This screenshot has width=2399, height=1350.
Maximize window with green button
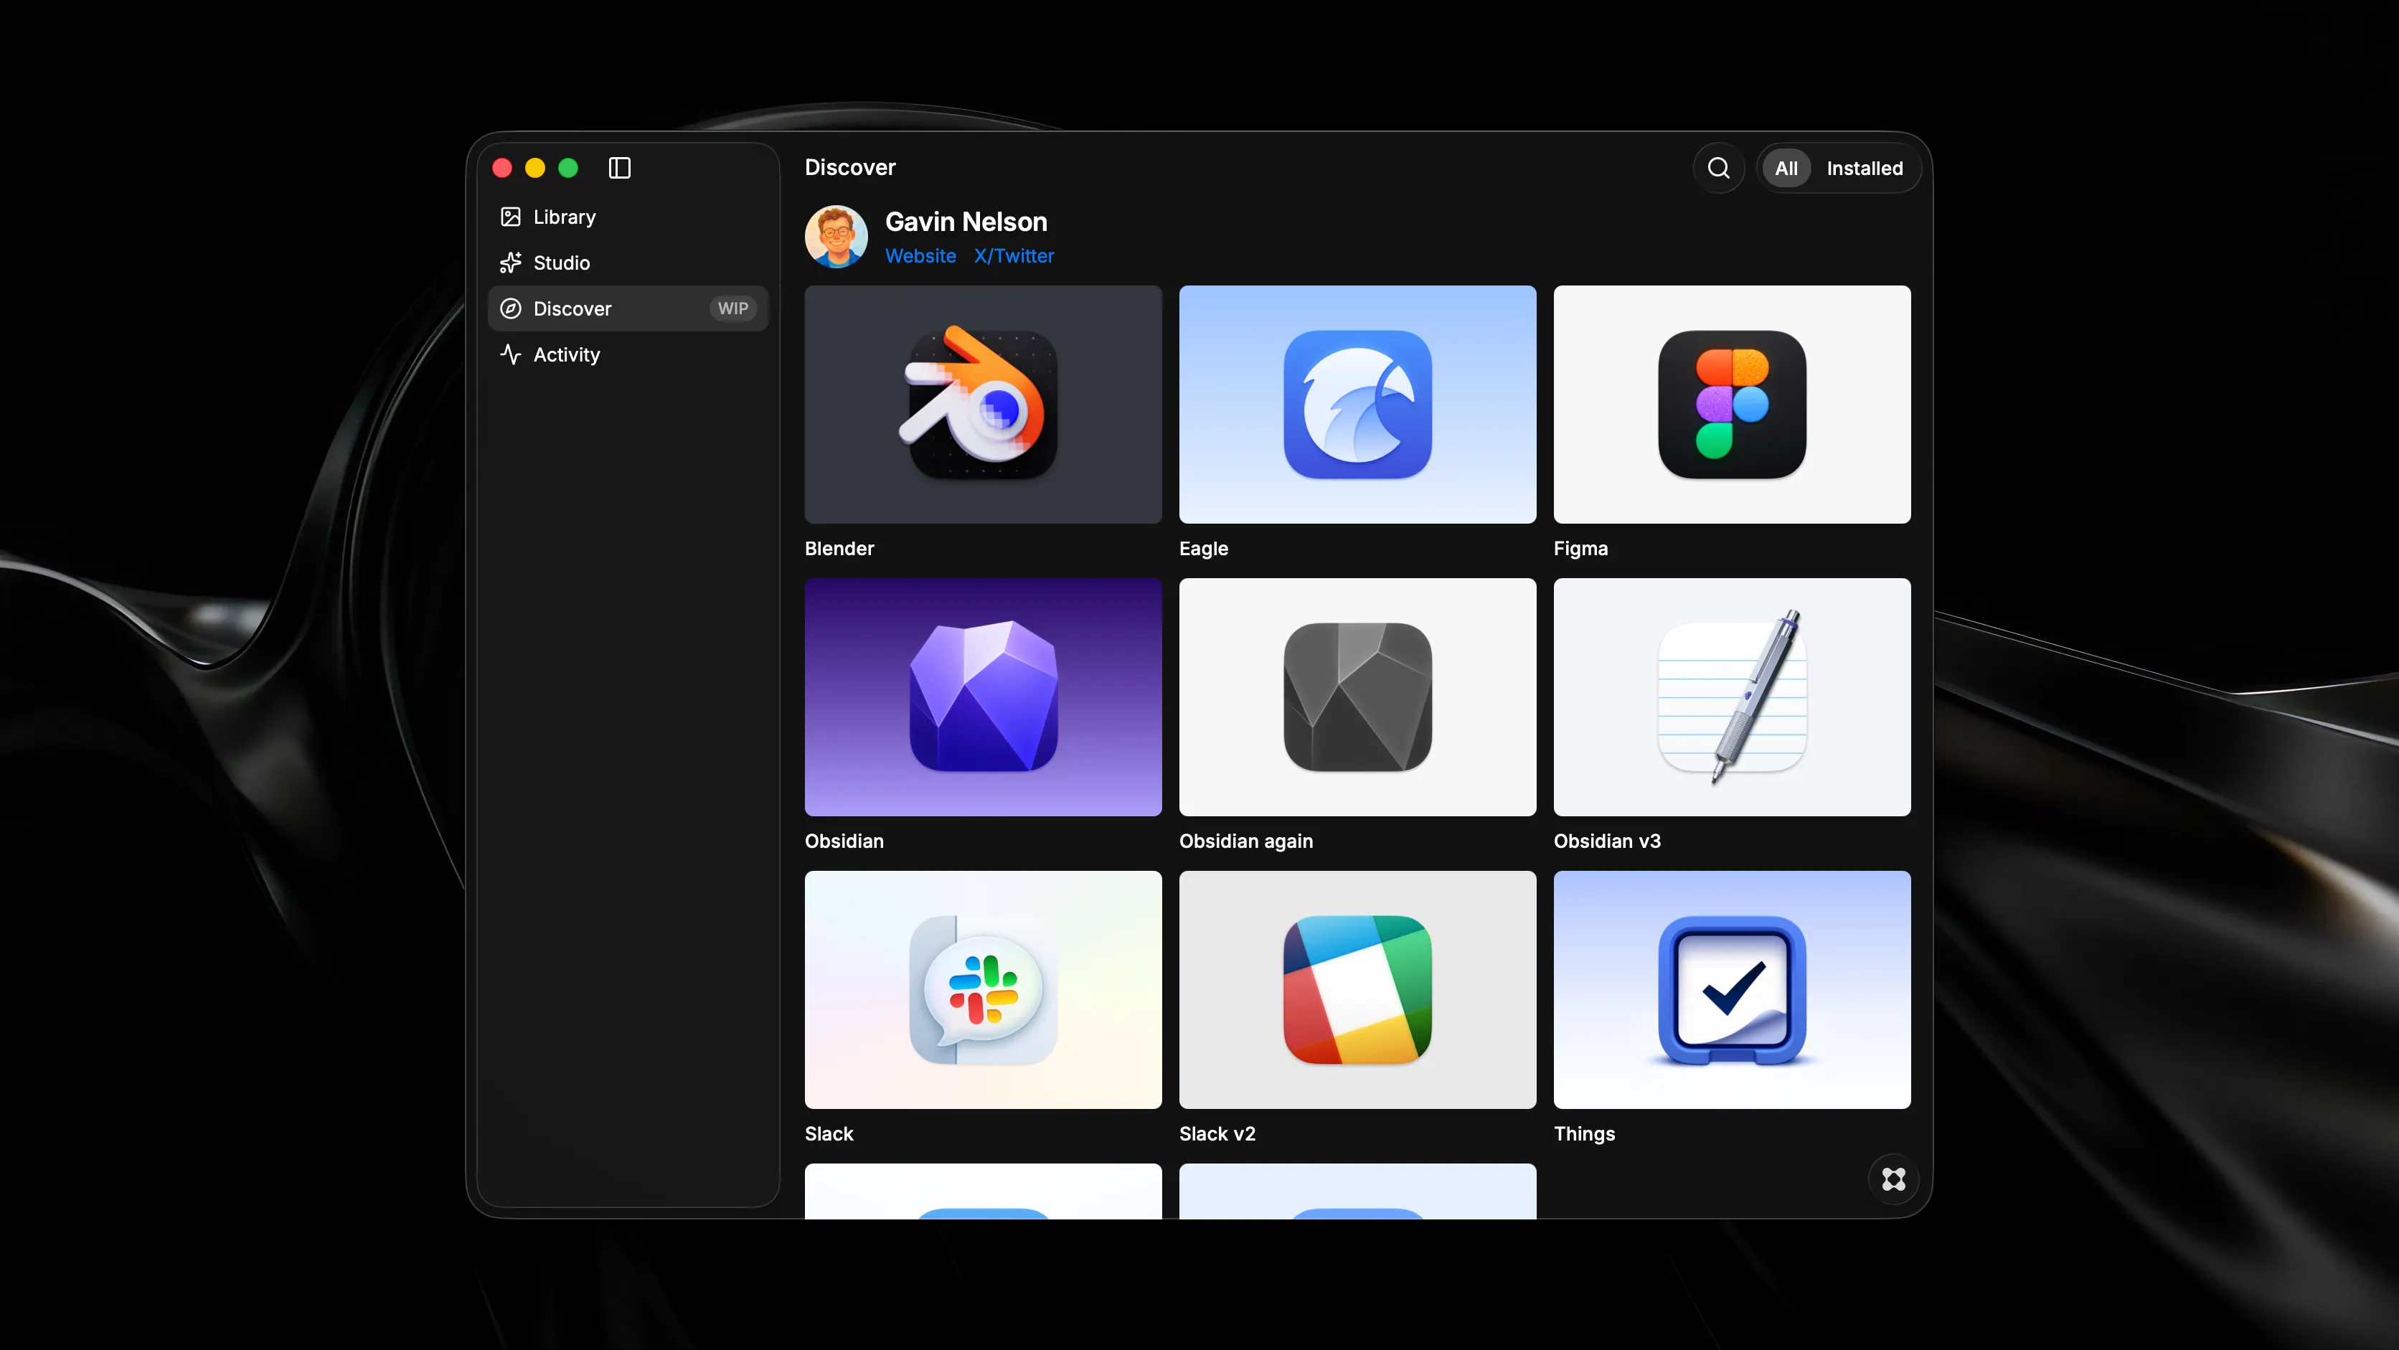(568, 168)
